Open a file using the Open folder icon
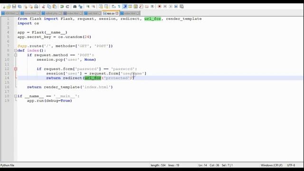Screen dimensions: 304x171 point(9,7)
